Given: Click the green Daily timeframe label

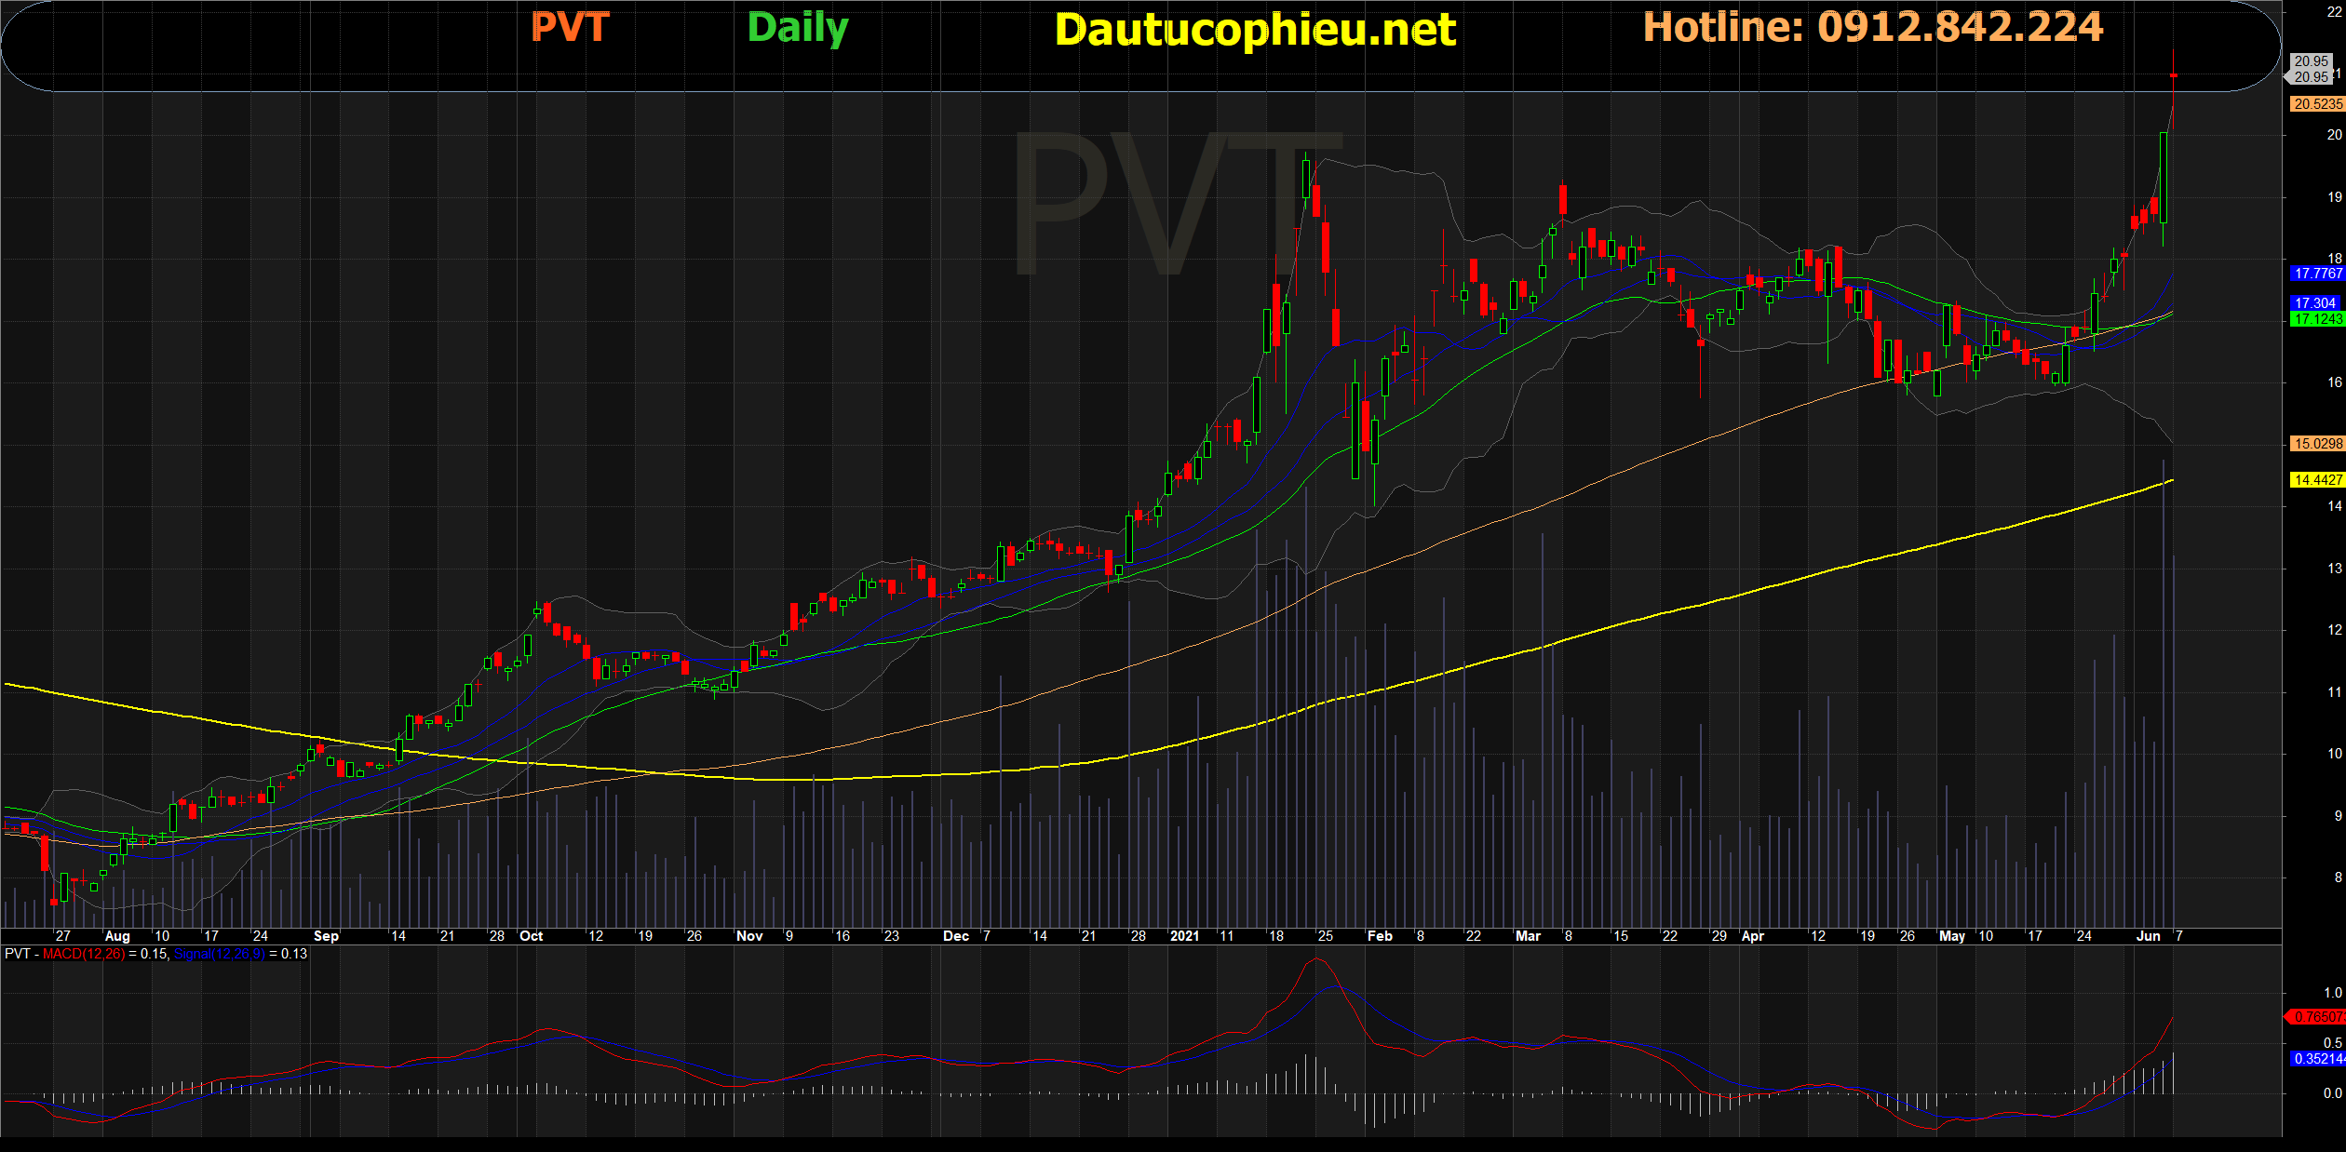Looking at the screenshot, I should pos(798,28).
